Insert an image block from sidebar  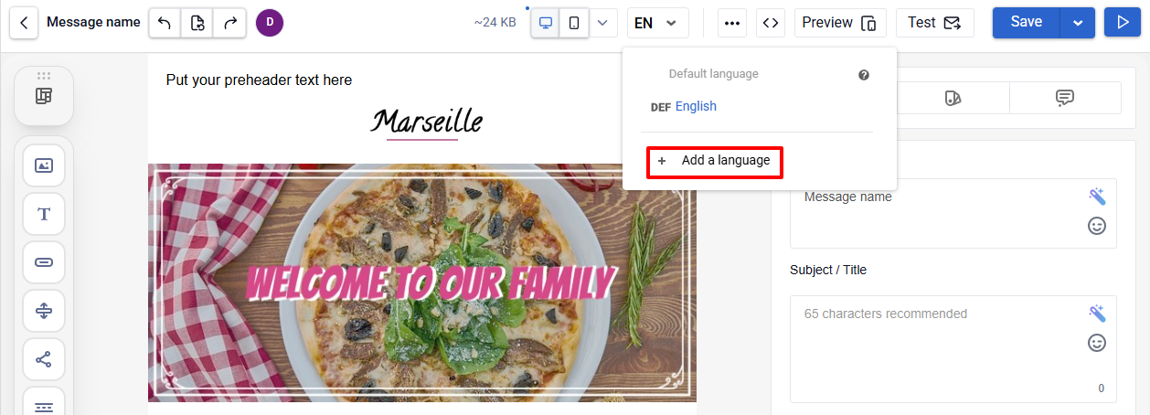pos(44,165)
